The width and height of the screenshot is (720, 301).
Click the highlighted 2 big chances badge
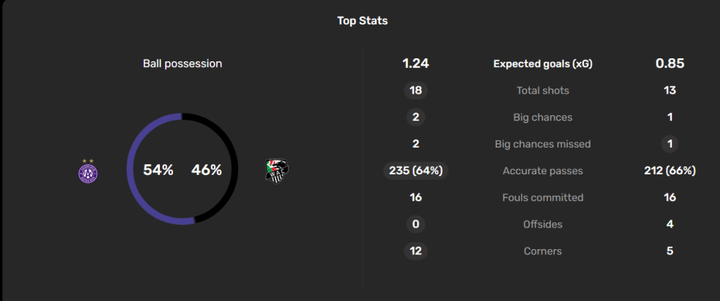(x=415, y=117)
